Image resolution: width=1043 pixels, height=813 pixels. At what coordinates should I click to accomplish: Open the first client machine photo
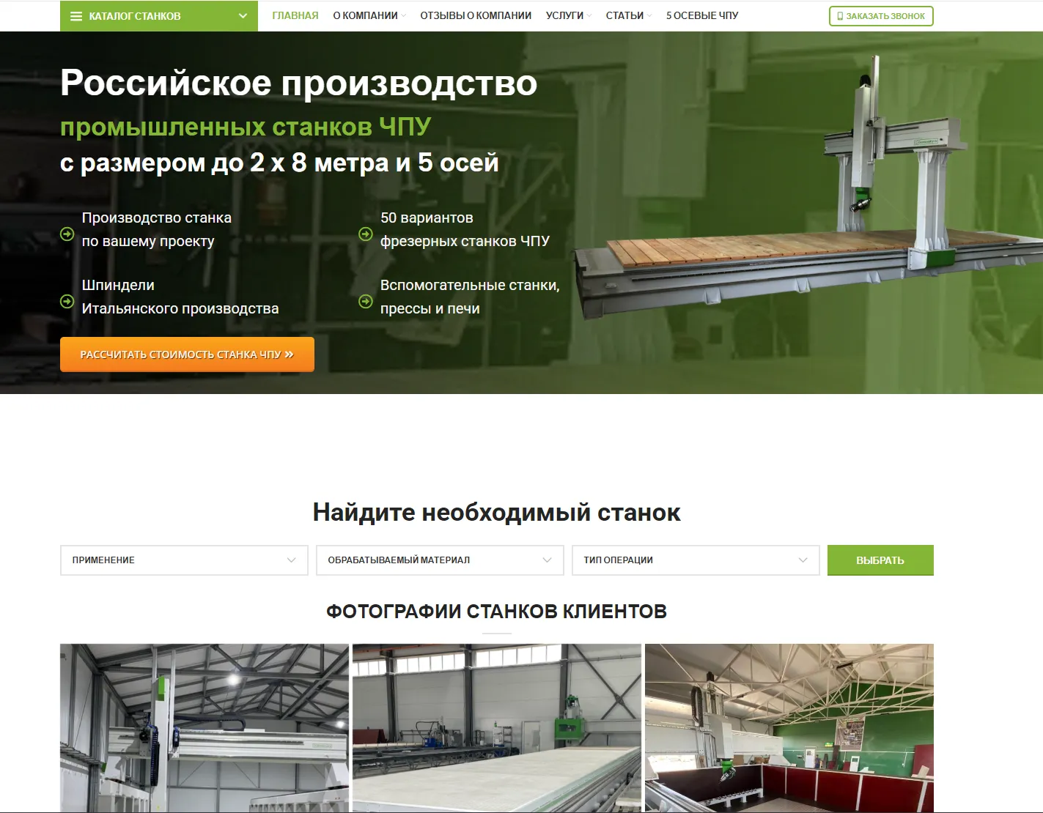click(x=204, y=727)
